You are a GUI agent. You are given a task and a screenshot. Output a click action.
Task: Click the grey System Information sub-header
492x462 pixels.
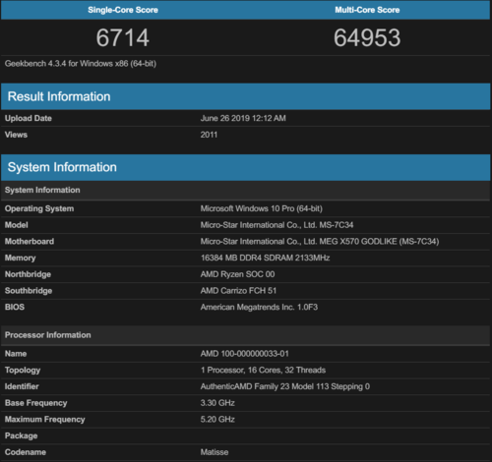pos(246,190)
